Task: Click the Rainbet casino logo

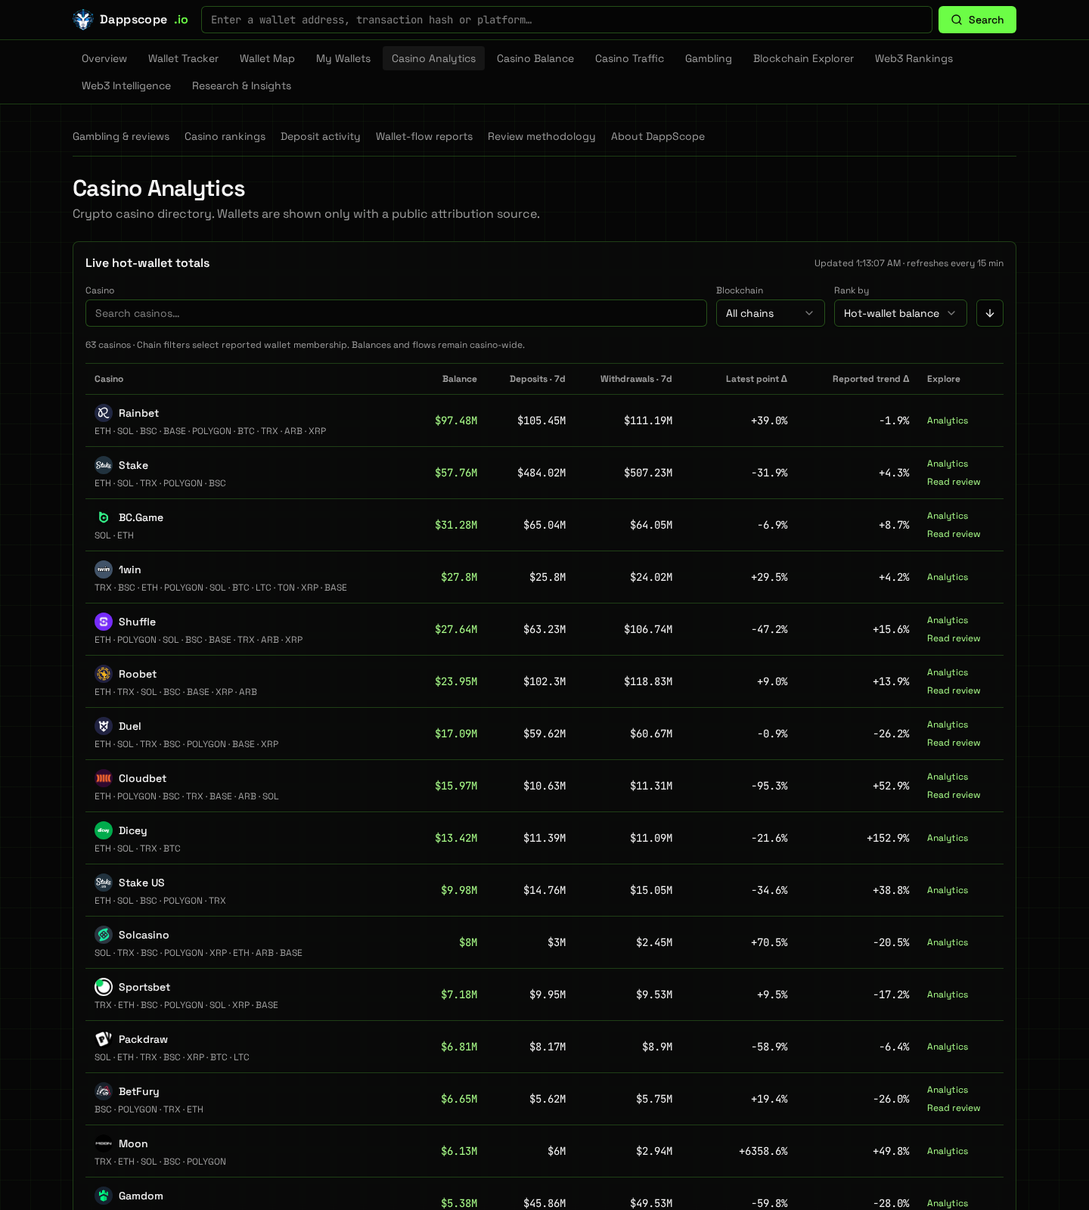Action: pyautogui.click(x=104, y=413)
